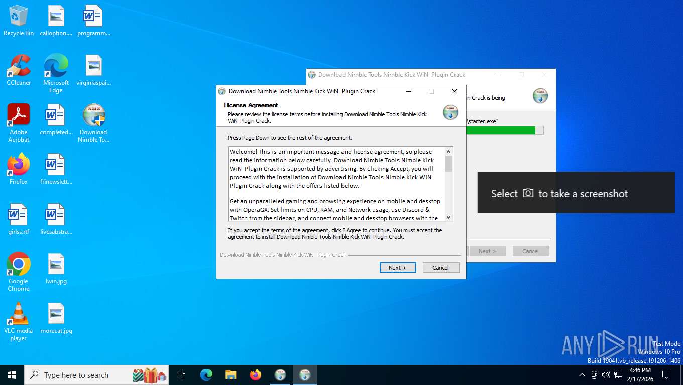Screen dimensions: 683x385
Task: Switch to first installer taskbar icon
Action: [280, 375]
